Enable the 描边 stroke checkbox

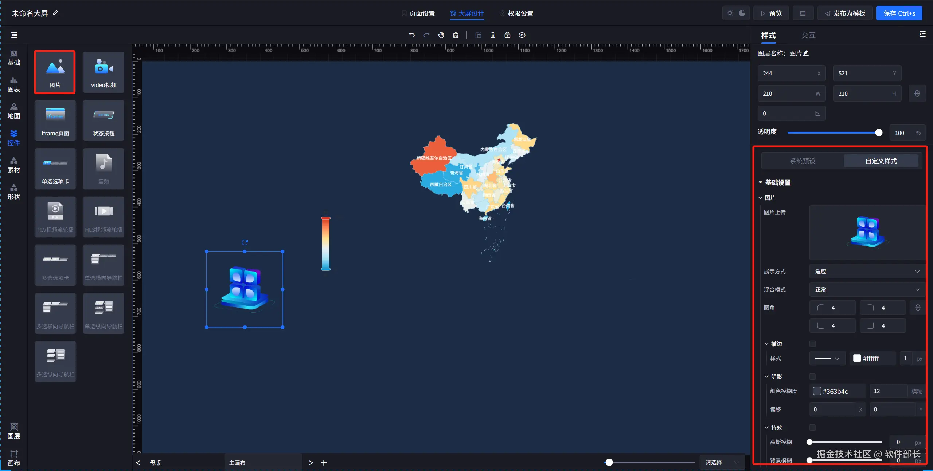pos(812,344)
